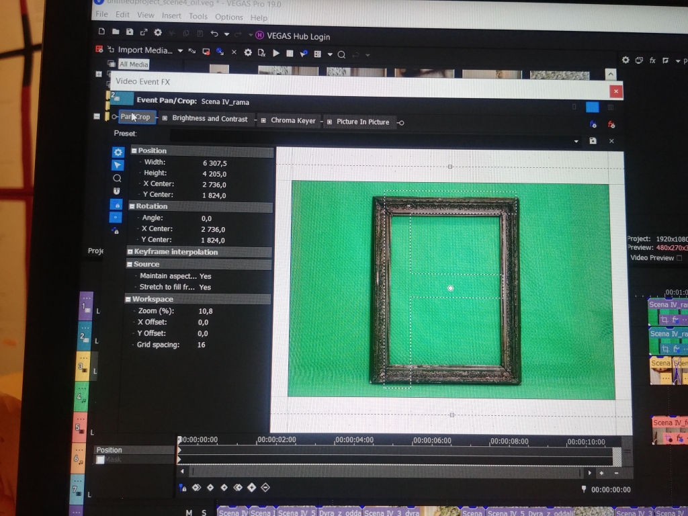Viewport: 688px width, 516px height.
Task: Toggle snapping magnet in Pan/Crop tools
Action: coord(117,191)
